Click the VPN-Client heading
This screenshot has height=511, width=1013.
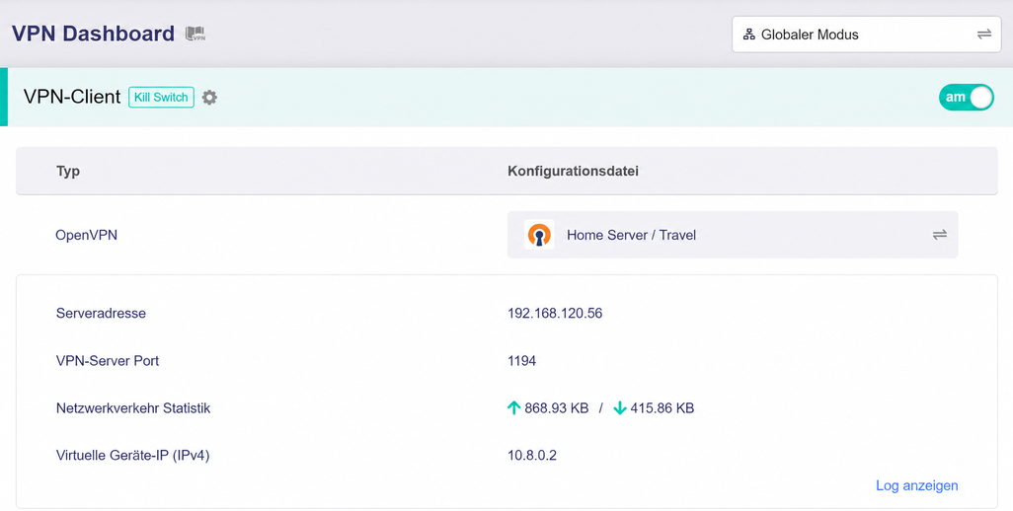(x=72, y=97)
